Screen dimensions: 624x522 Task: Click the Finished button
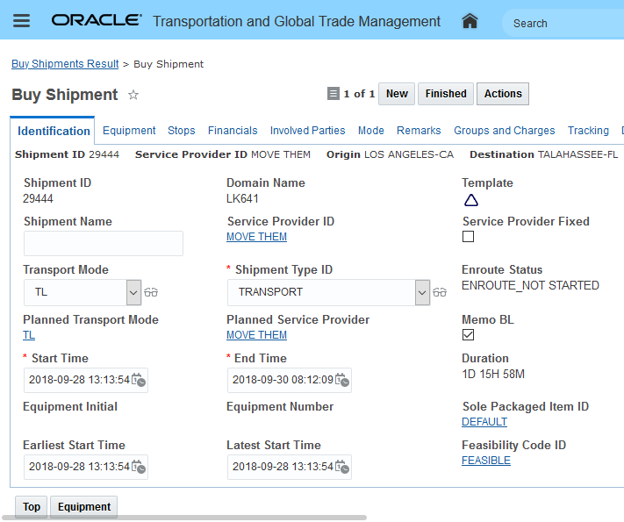446,94
